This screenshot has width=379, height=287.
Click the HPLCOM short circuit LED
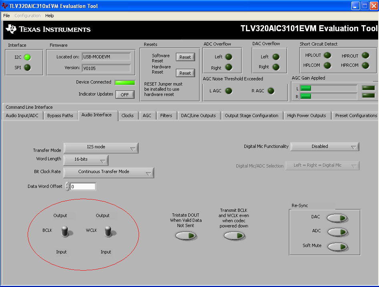pyautogui.click(x=327, y=66)
